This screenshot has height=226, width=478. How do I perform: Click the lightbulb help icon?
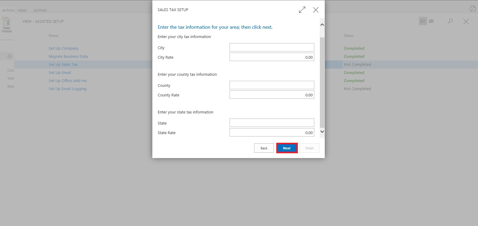click(x=472, y=9)
